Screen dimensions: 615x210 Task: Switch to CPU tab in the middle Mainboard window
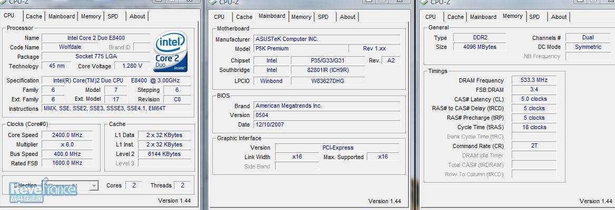click(x=219, y=17)
